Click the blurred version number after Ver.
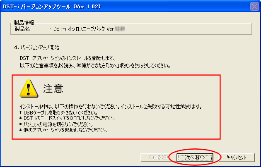This screenshot has height=167, width=261. 120,29
